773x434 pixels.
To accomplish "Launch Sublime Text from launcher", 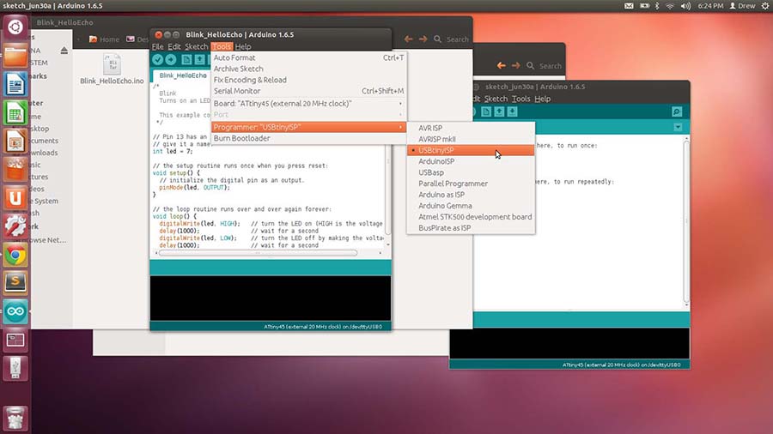I will click(15, 283).
